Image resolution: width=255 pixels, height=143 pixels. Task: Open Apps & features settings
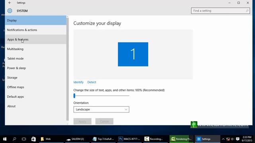pyautogui.click(x=35, y=39)
